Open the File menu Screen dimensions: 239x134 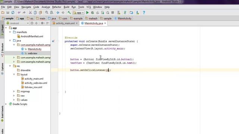(x=3, y=7)
